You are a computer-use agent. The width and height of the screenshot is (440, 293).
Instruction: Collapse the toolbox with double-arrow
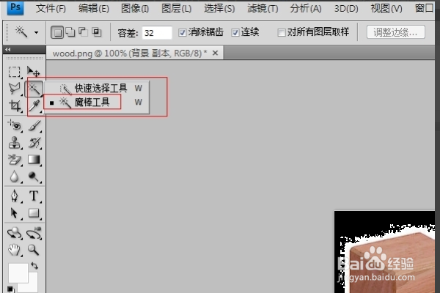pos(8,50)
